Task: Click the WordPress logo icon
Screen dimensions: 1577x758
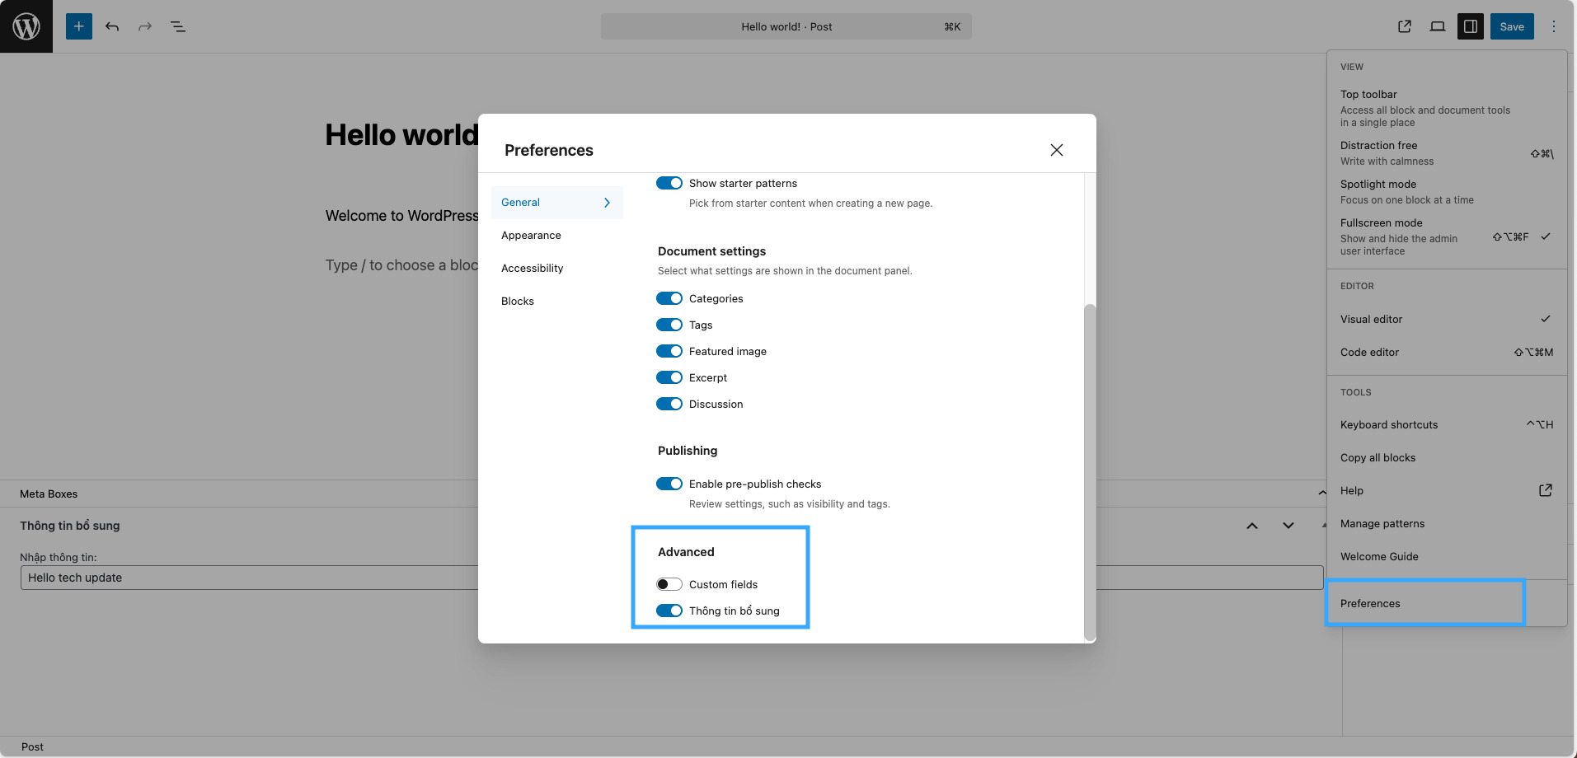Action: tap(26, 26)
